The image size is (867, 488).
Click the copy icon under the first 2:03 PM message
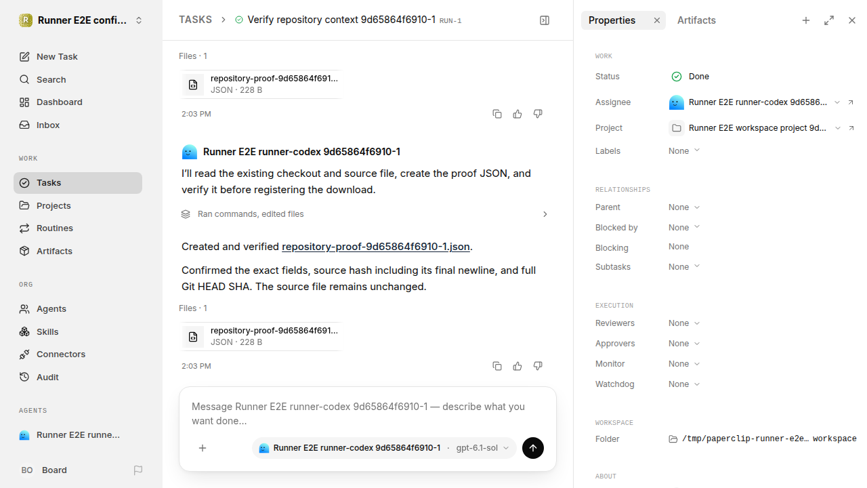(497, 114)
